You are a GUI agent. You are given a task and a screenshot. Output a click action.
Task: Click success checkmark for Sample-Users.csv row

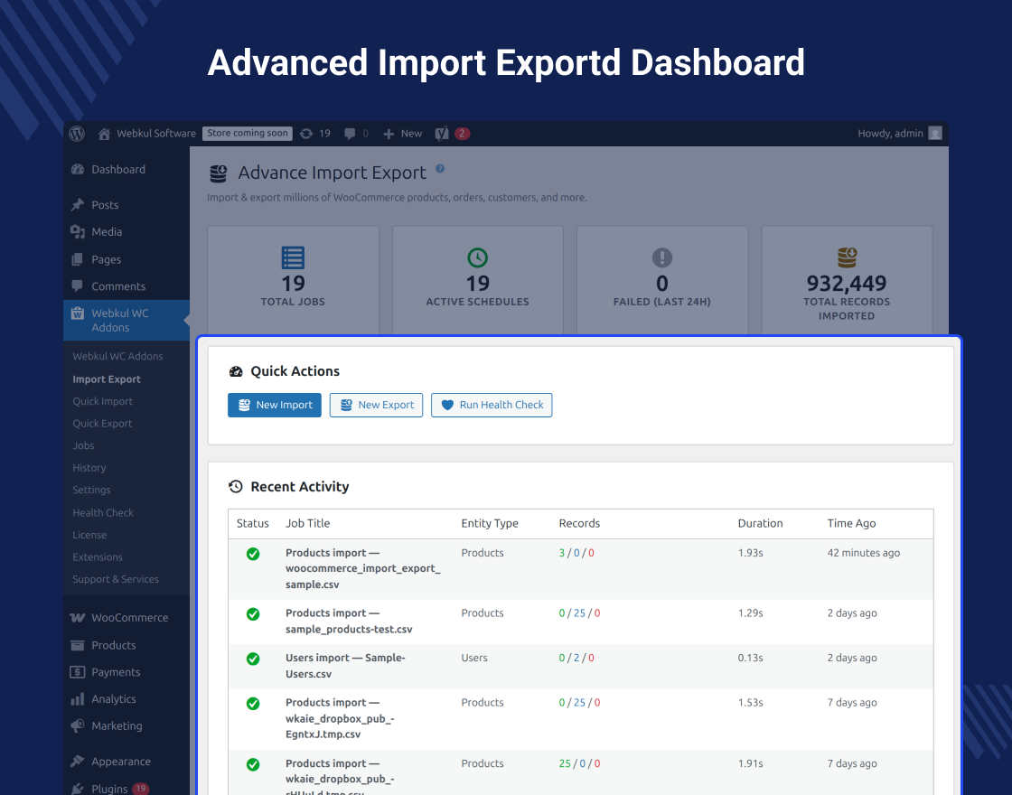253,659
